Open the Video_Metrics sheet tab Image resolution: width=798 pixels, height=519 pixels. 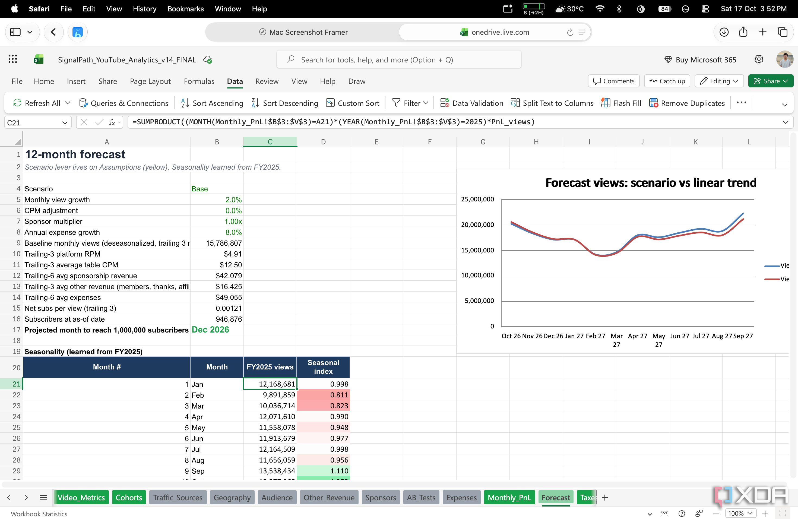click(x=81, y=498)
